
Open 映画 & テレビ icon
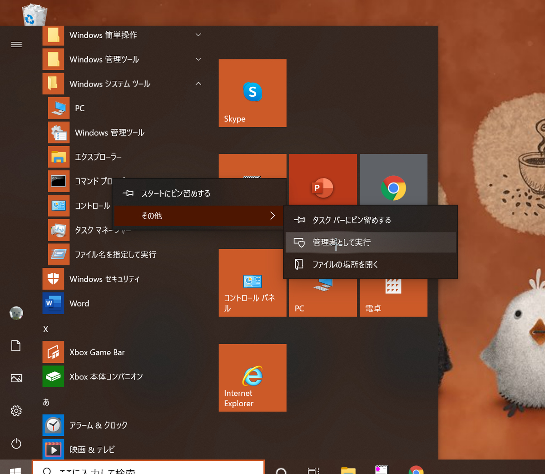tap(53, 449)
